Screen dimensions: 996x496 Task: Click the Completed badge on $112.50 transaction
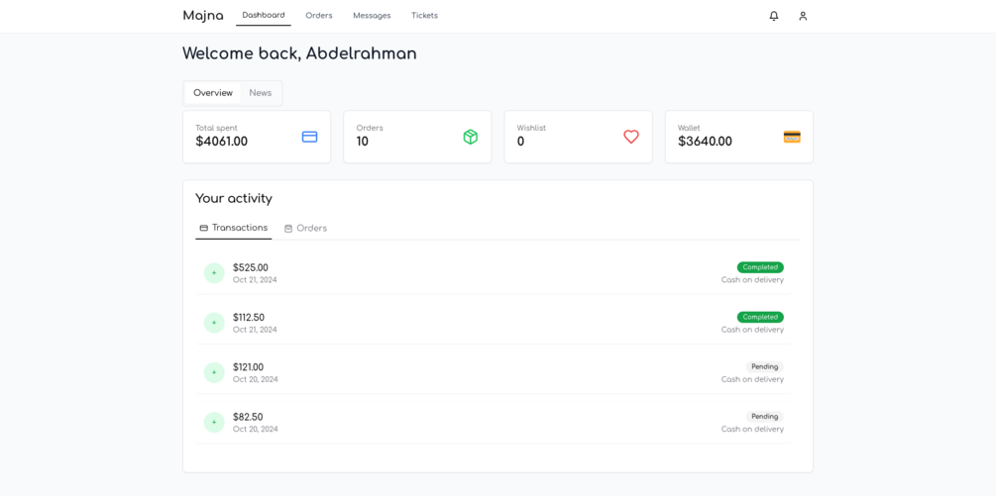[760, 318]
